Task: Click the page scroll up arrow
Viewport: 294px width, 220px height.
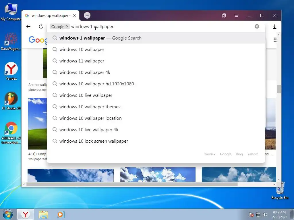Action: pos(279,35)
